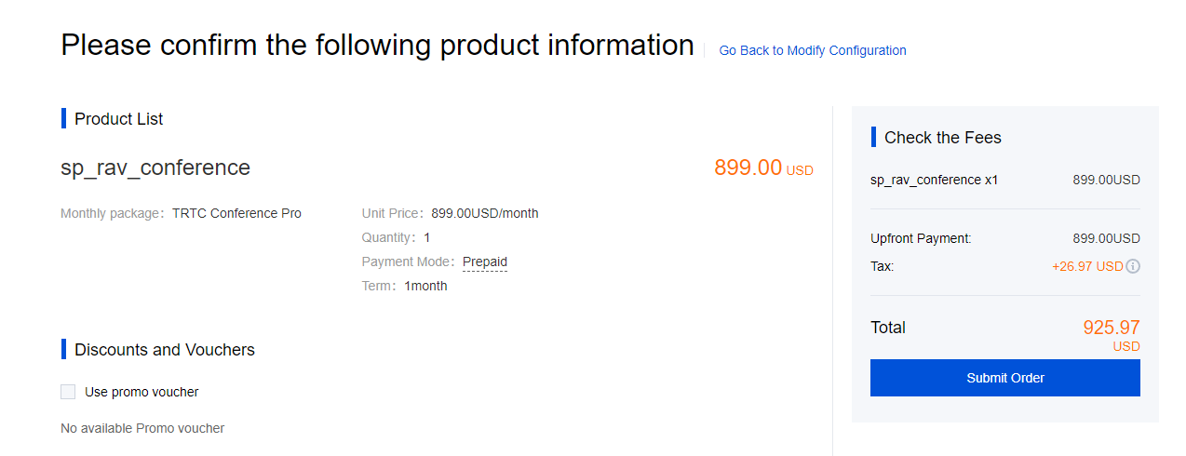Click the 925.97 total amount
Viewport: 1186px width, 456px height.
point(1111,328)
